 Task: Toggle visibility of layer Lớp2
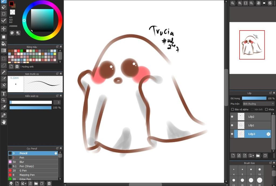(x=232, y=117)
